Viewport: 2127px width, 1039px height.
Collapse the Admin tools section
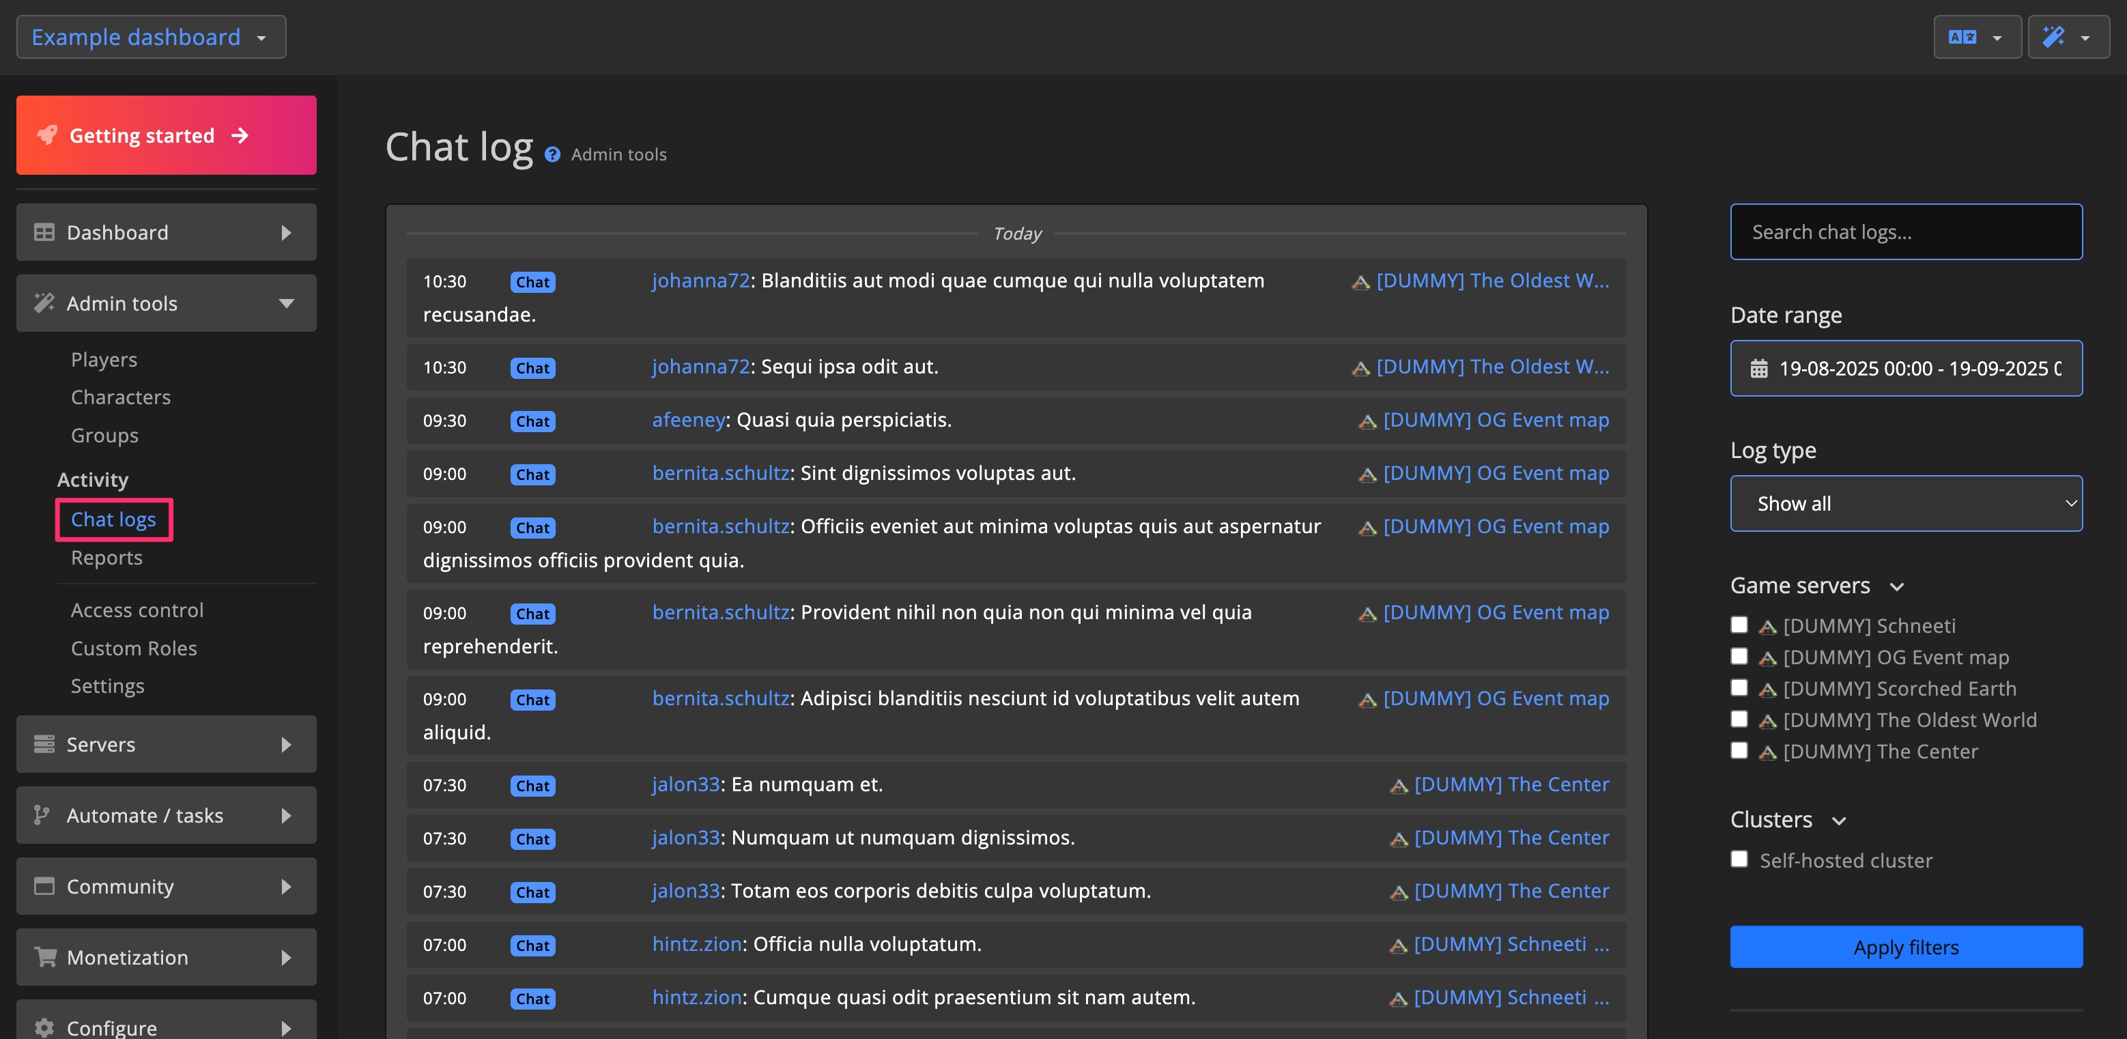click(287, 303)
